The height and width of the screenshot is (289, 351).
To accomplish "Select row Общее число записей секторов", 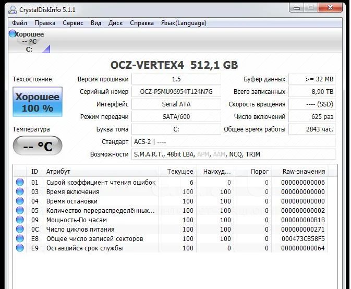I will point(171,238).
